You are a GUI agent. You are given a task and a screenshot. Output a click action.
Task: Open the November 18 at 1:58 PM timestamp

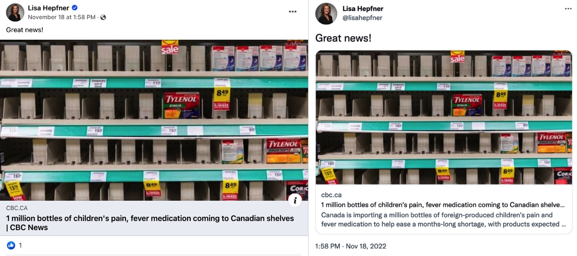tap(62, 17)
